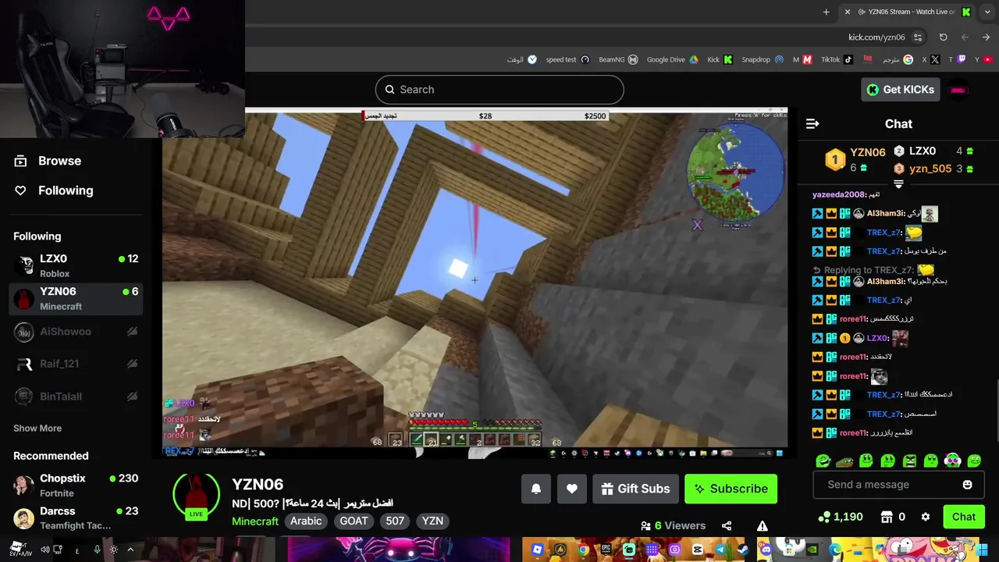Focus the Kick Search field

click(x=499, y=90)
